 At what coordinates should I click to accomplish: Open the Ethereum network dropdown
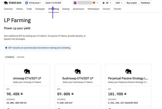(x=33, y=3)
